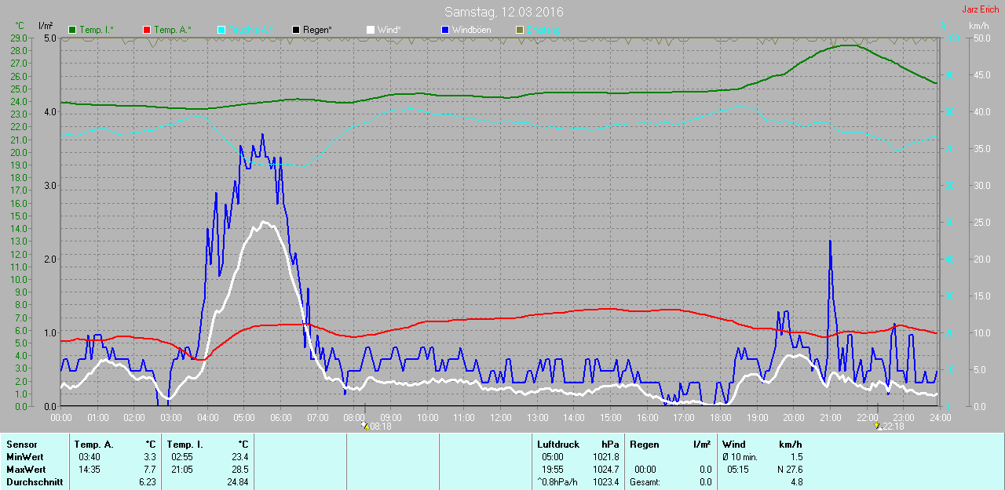This screenshot has height=490, width=1005.
Task: Click the 'Windböen' legend label
Action: click(x=471, y=30)
